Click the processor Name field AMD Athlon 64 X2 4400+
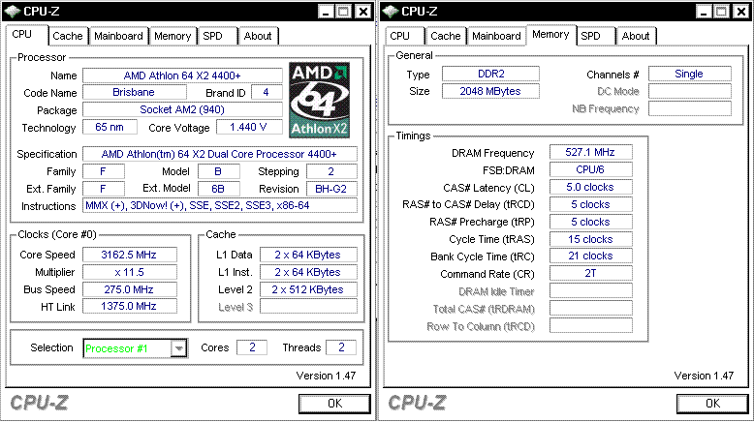The image size is (754, 422). pyautogui.click(x=182, y=75)
